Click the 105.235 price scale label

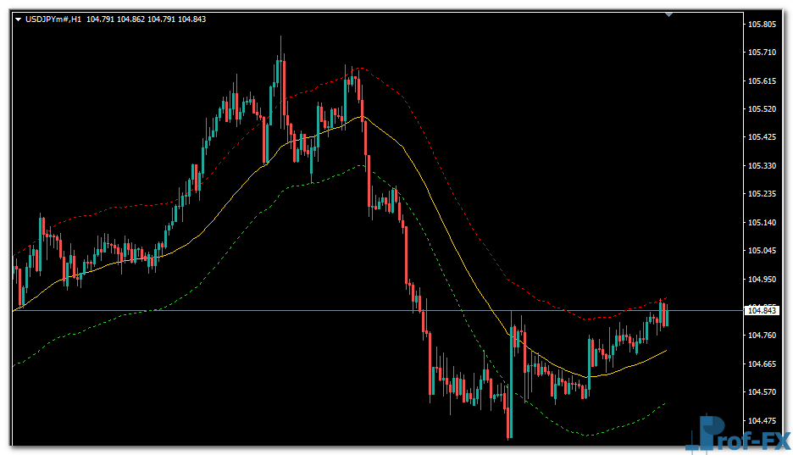(x=762, y=194)
